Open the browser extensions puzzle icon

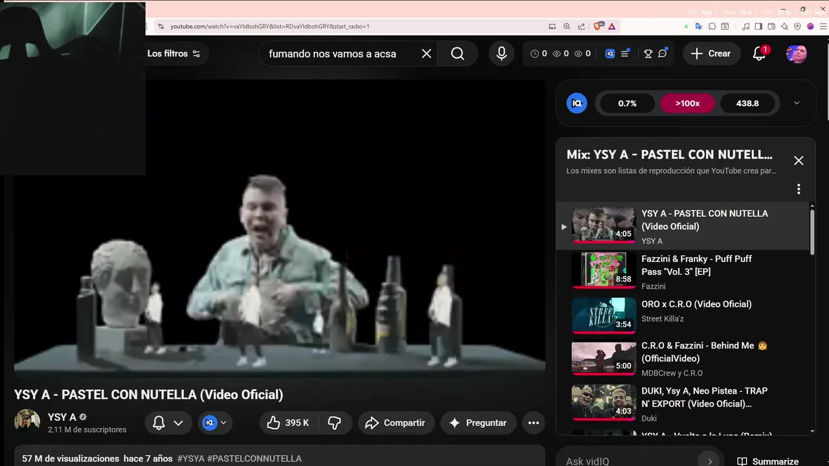[712, 27]
